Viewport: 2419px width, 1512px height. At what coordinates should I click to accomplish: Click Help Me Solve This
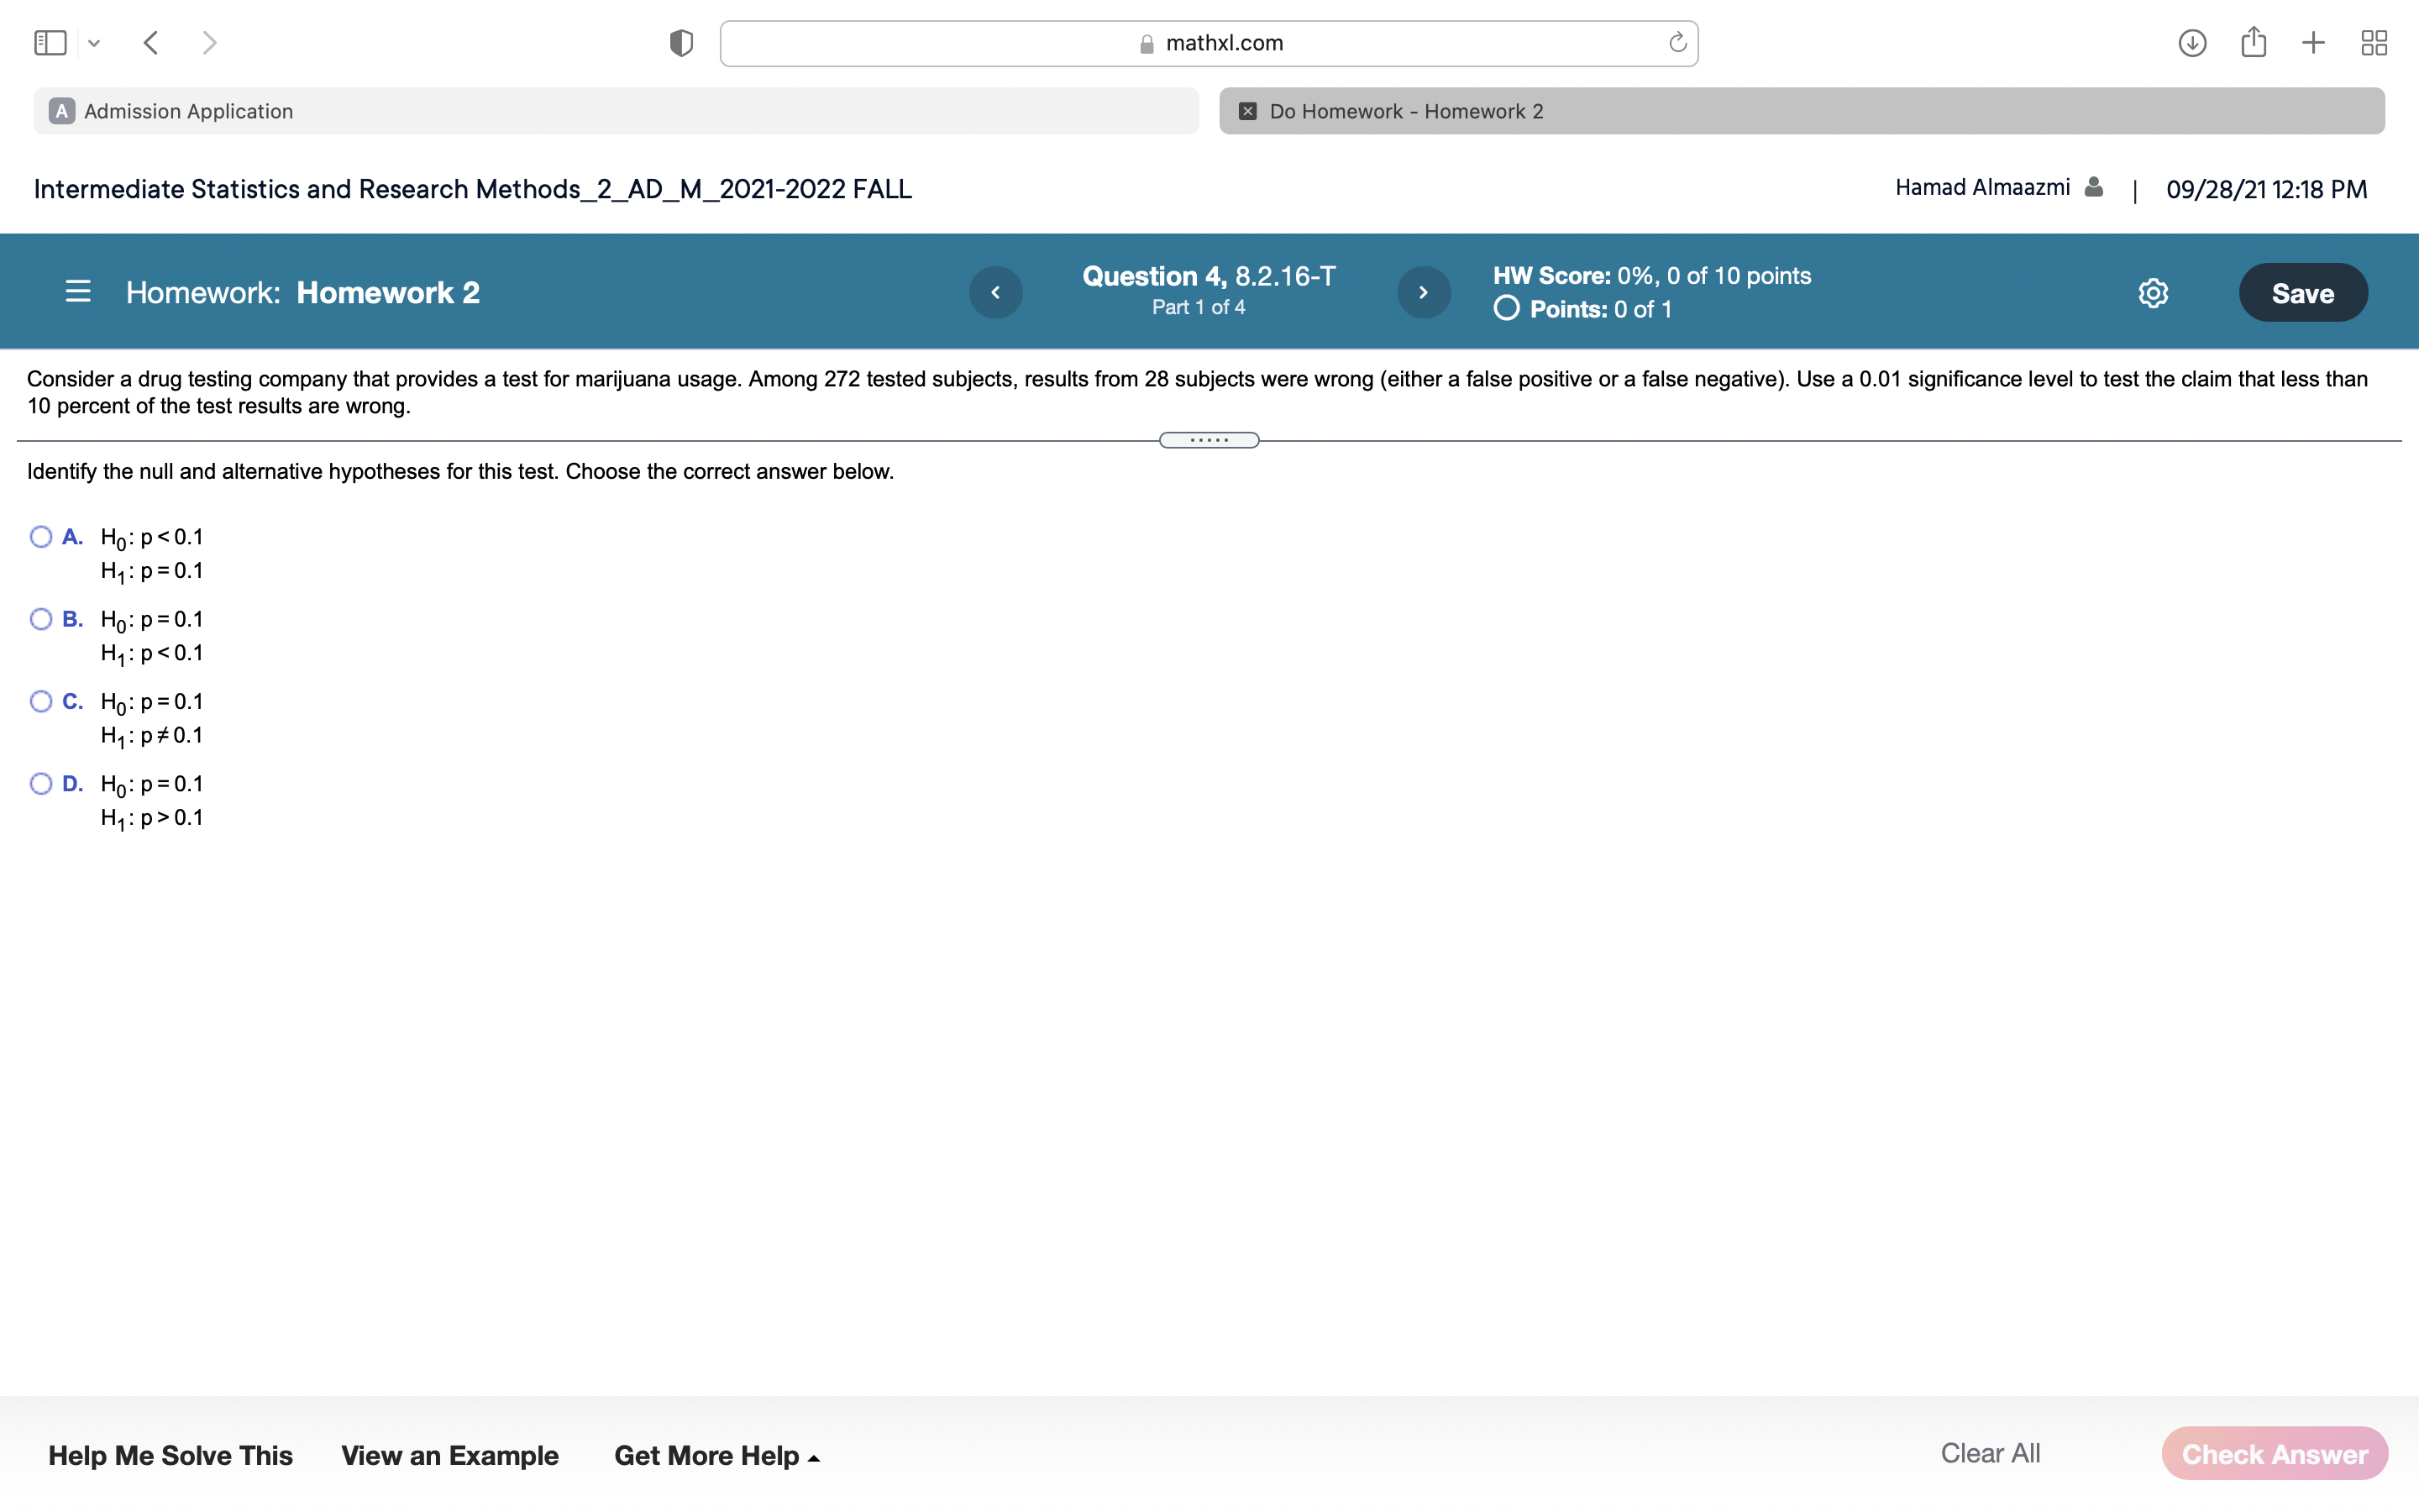click(171, 1455)
